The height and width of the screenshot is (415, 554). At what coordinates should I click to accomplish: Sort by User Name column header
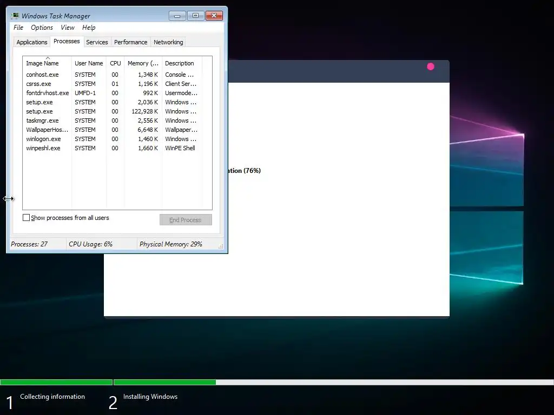pyautogui.click(x=89, y=63)
